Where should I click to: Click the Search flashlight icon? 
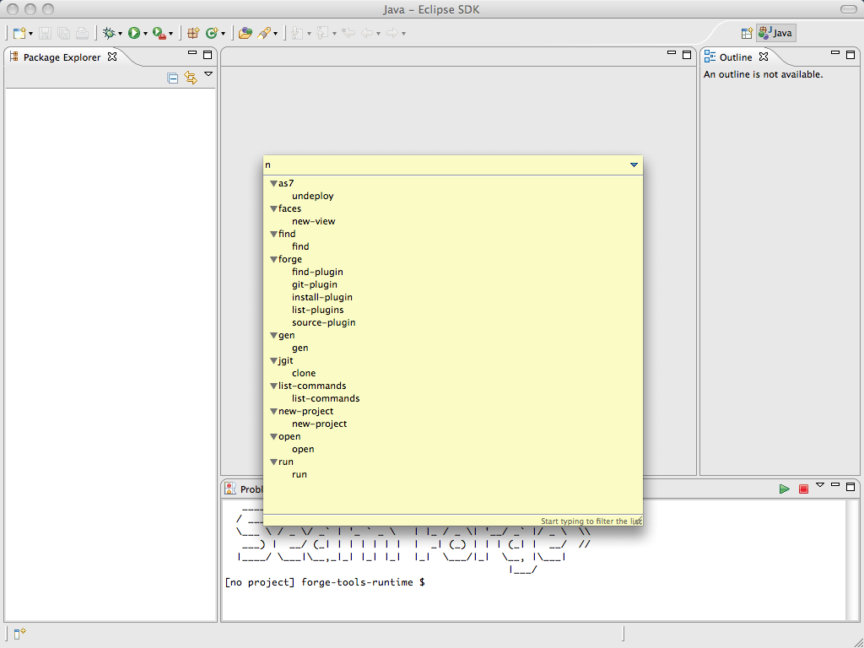click(x=264, y=33)
